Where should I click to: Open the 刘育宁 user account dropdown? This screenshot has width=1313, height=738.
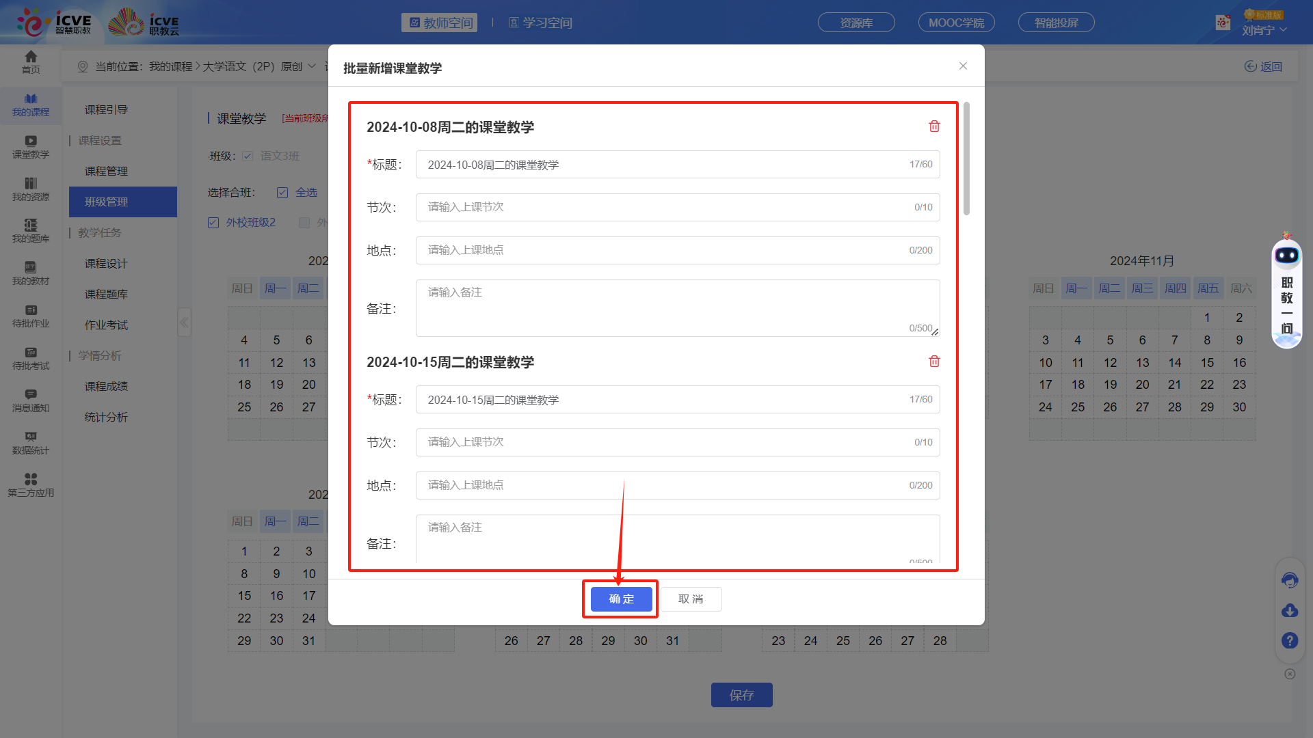[1264, 29]
